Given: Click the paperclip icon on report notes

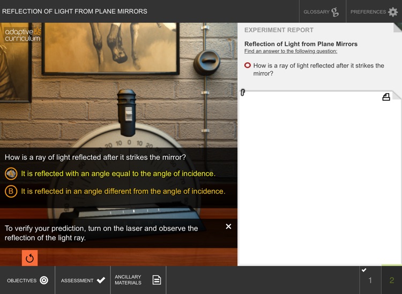Looking at the screenshot, I should (243, 92).
